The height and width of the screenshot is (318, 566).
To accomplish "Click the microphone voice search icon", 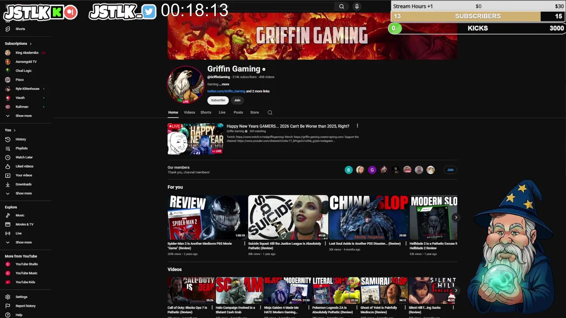I will click(357, 6).
